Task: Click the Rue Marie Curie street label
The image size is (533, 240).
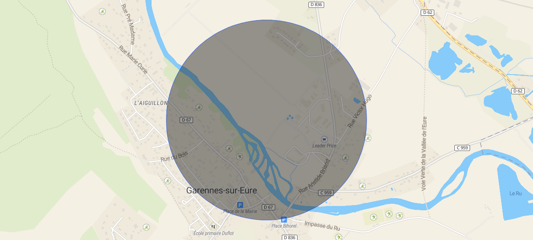Action: click(134, 61)
